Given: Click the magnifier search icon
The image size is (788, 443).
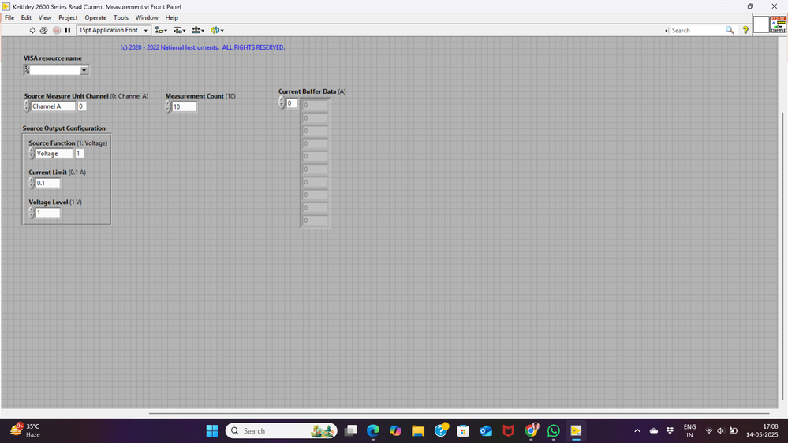Looking at the screenshot, I should pyautogui.click(x=730, y=30).
